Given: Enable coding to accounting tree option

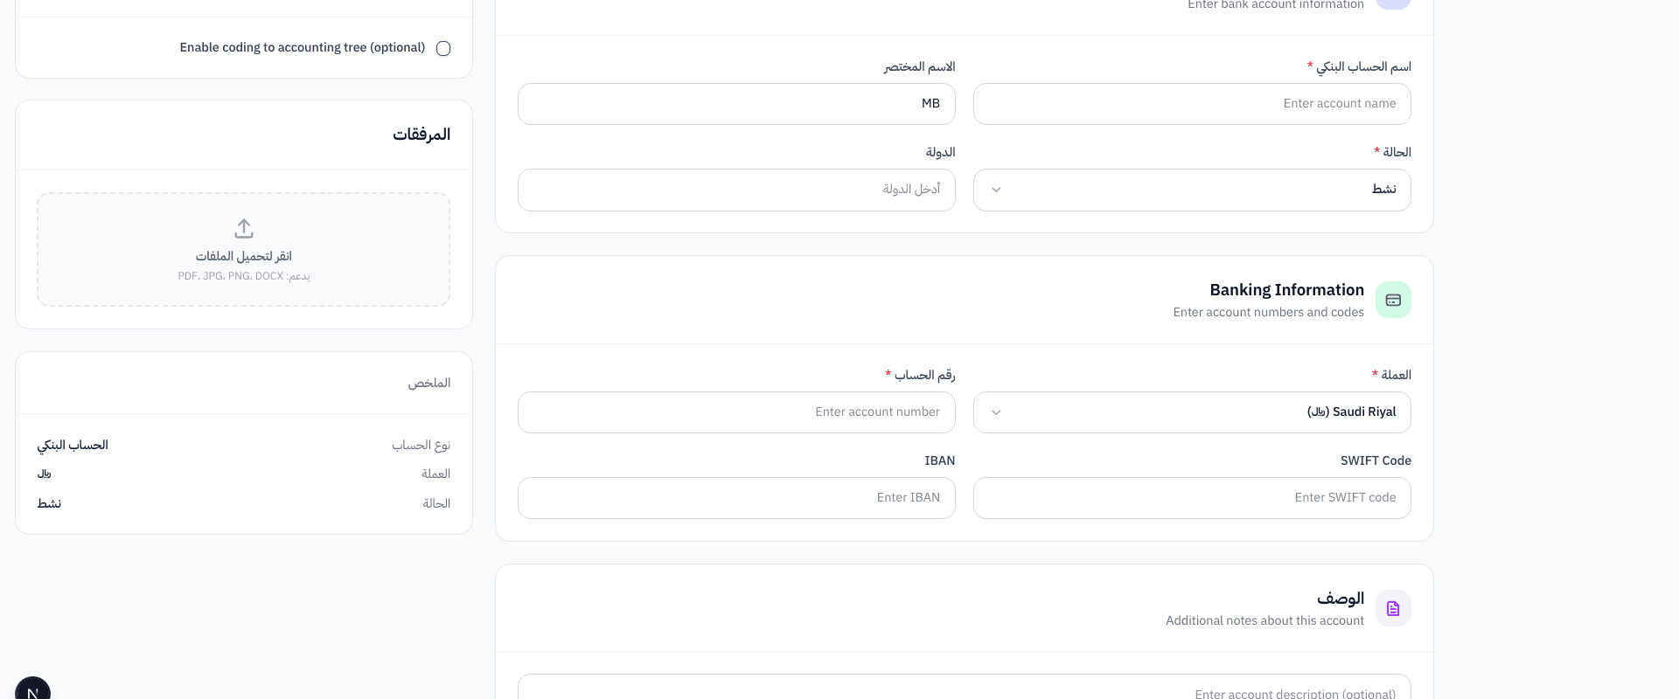Looking at the screenshot, I should click(443, 49).
